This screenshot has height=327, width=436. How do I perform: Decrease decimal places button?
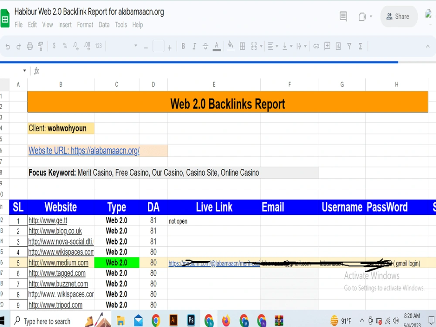coord(76,46)
